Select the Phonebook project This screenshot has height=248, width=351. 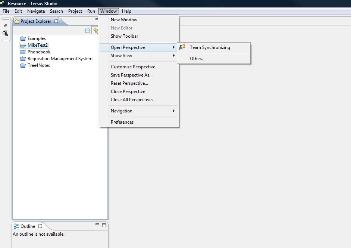39,52
